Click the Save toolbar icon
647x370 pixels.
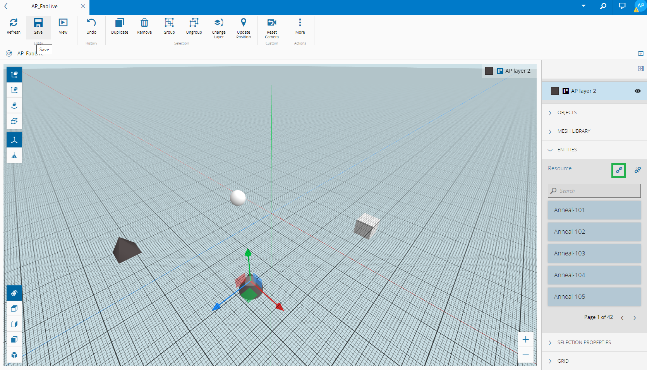click(x=38, y=23)
